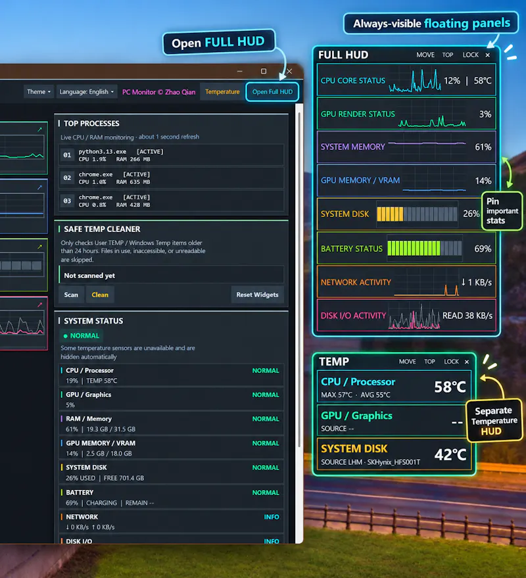Click the 'Not scanned yet' status field
The image size is (526, 578).
172,276
